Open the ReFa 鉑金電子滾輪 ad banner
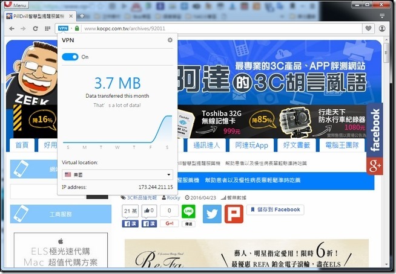396x274 pixels. [x=246, y=253]
